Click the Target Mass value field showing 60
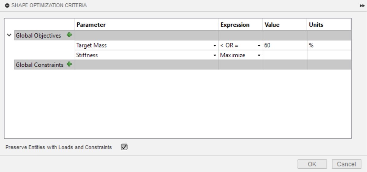Screen dimensions: 367x172 [x=284, y=45]
